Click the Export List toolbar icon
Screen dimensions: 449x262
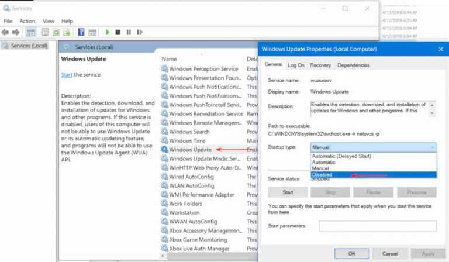(x=67, y=32)
